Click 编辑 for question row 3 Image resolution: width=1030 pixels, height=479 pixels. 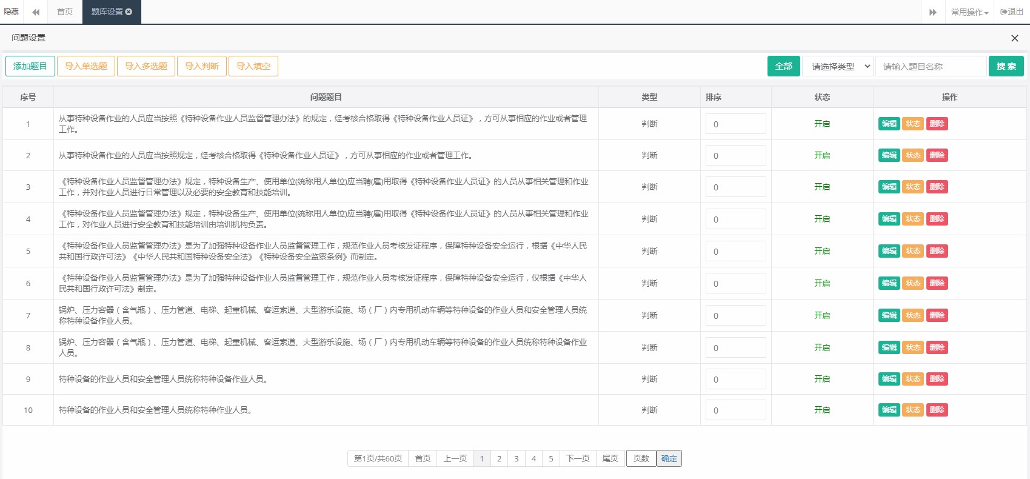tap(889, 187)
